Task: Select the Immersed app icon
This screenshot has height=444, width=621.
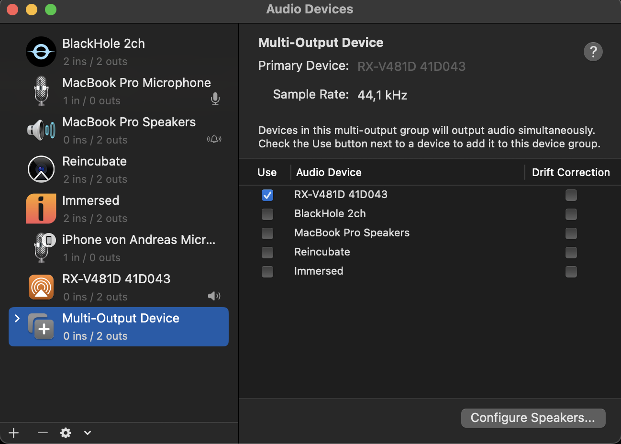Action: (x=41, y=208)
